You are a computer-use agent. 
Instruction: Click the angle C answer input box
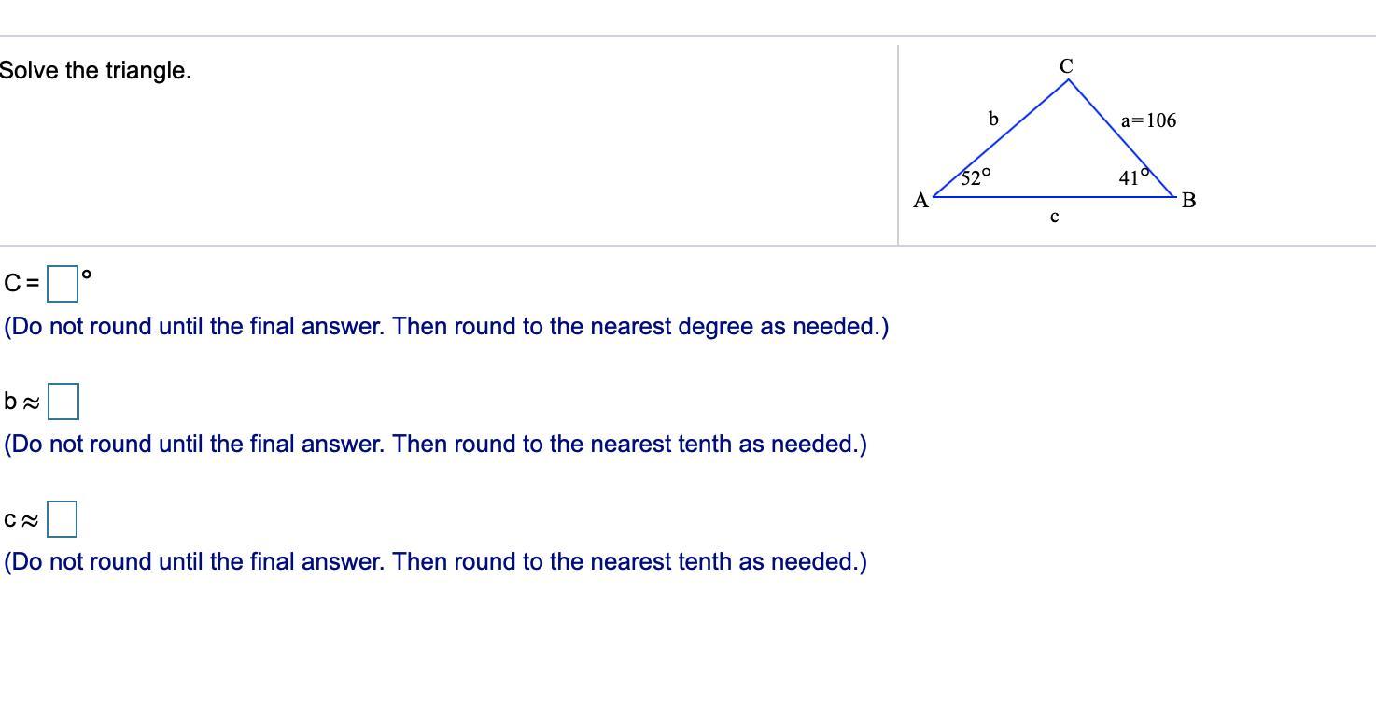(x=63, y=284)
